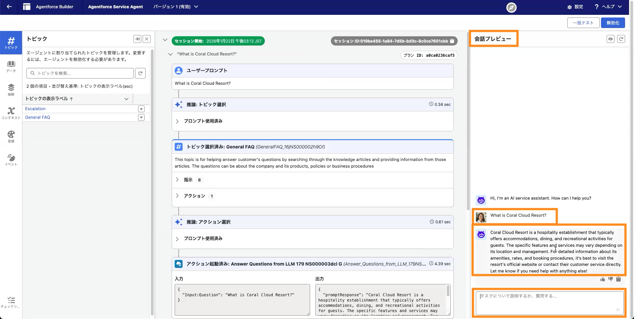The width and height of the screenshot is (634, 319).
Task: Open the Data (データ) sidebar tab
Action: (11, 66)
